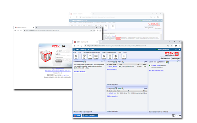
Task: Open the Apps database icon in front window toolbar
Action: pos(110,57)
